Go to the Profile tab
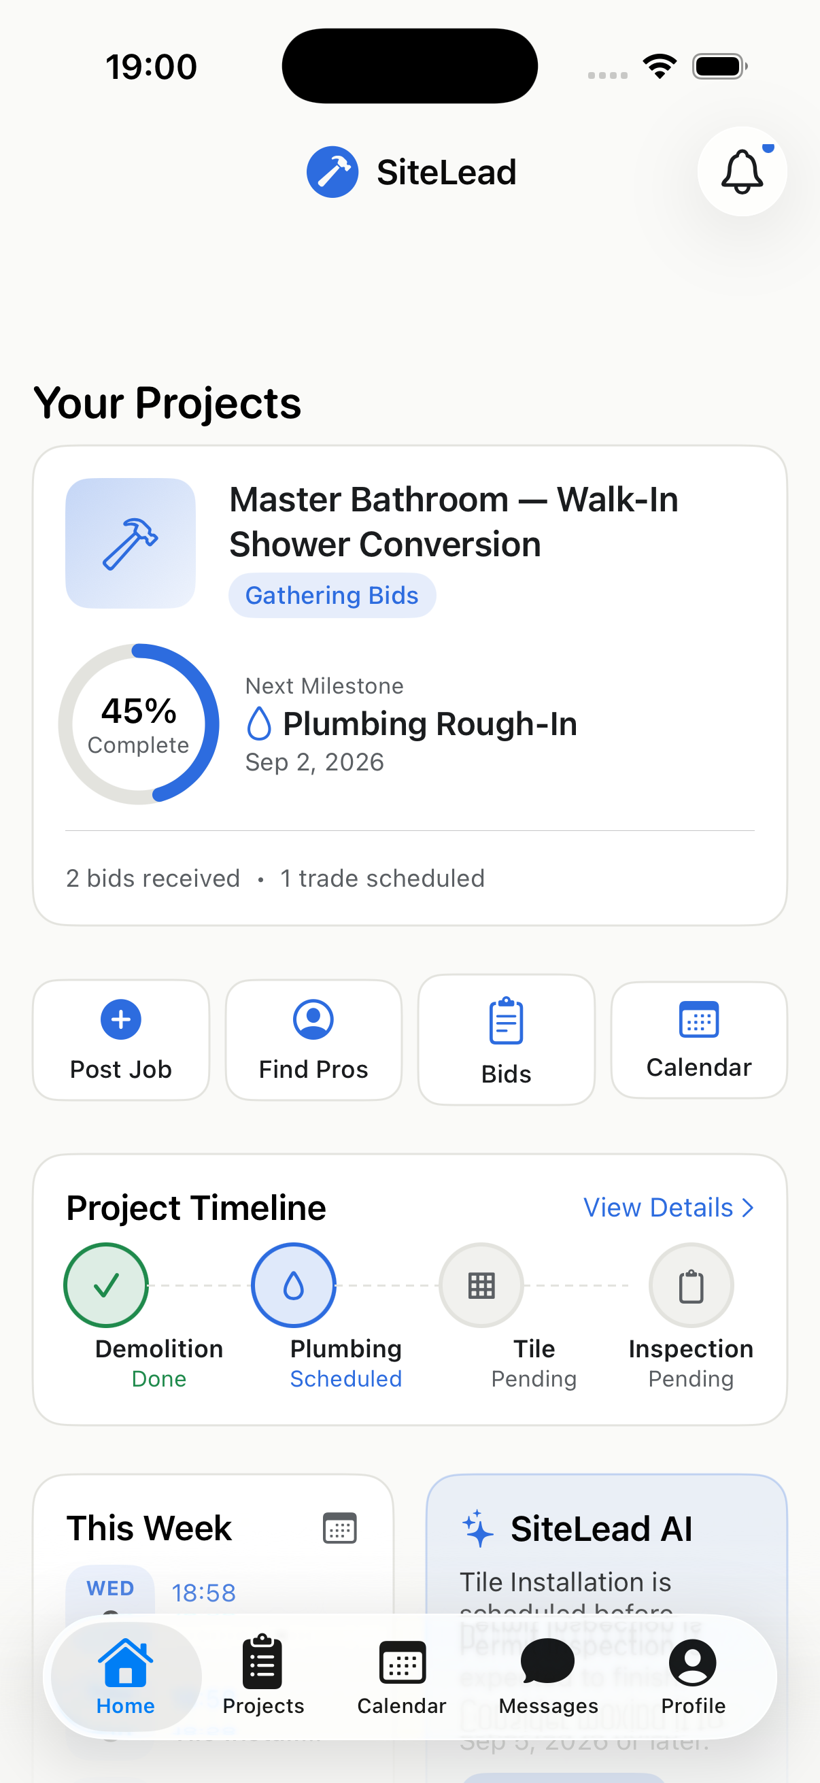 (693, 1676)
